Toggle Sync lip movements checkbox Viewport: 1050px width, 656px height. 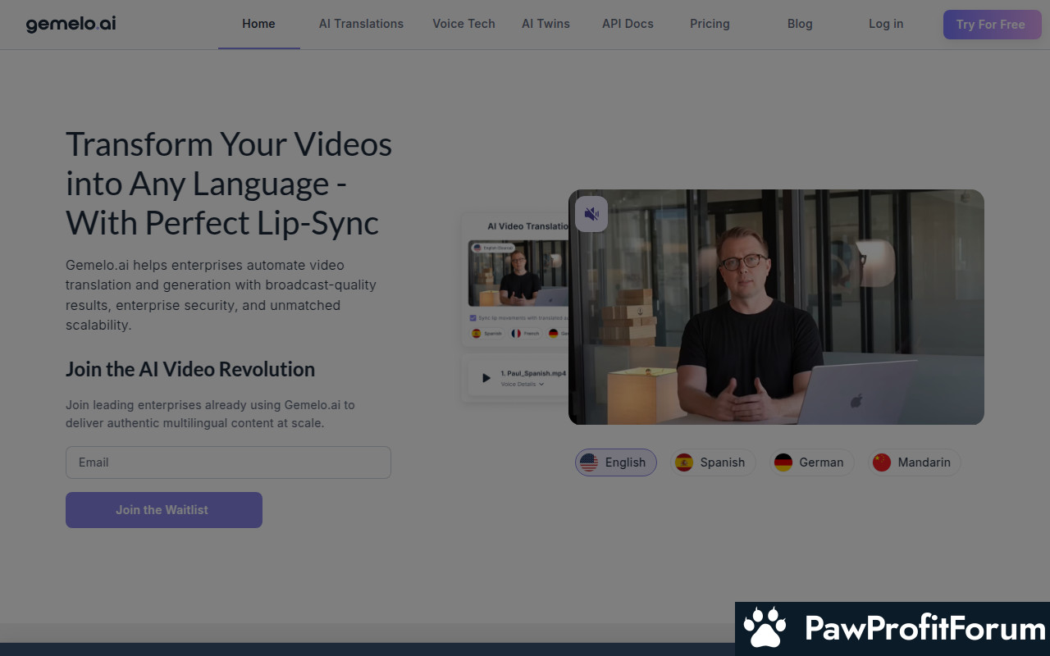pos(472,317)
